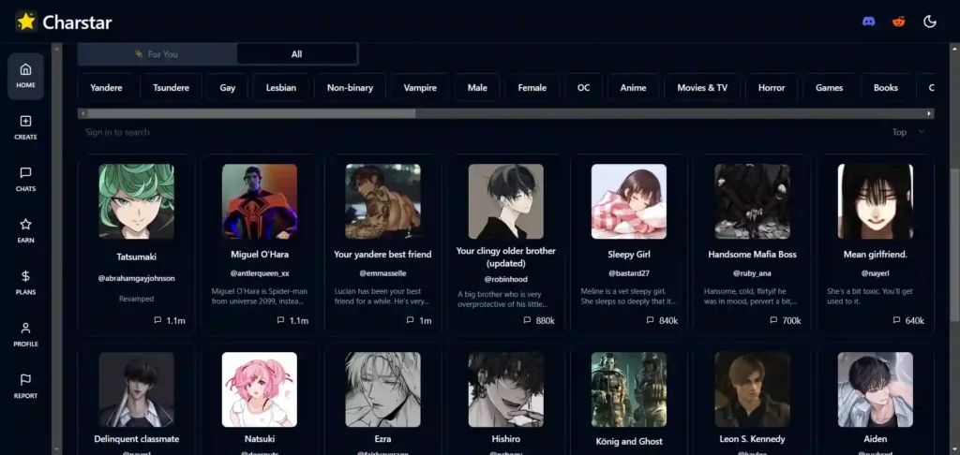Select the All tab
The image size is (960, 455).
pos(296,54)
